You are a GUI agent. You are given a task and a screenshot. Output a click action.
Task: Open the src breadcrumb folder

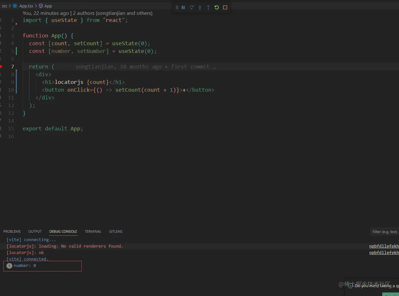point(5,6)
